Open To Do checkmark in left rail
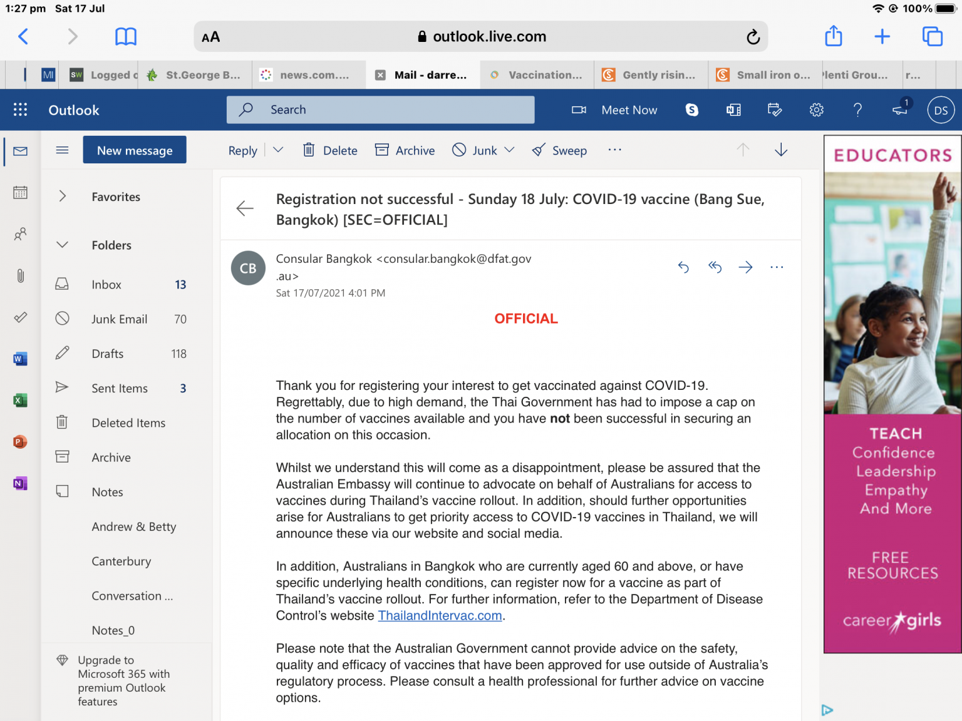 [x=20, y=317]
